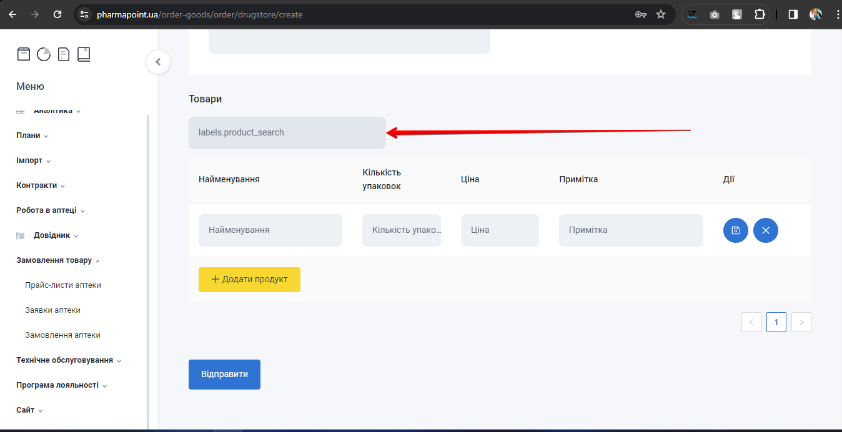Expand the Програма лояльності section
This screenshot has height=432, width=842.
point(61,385)
